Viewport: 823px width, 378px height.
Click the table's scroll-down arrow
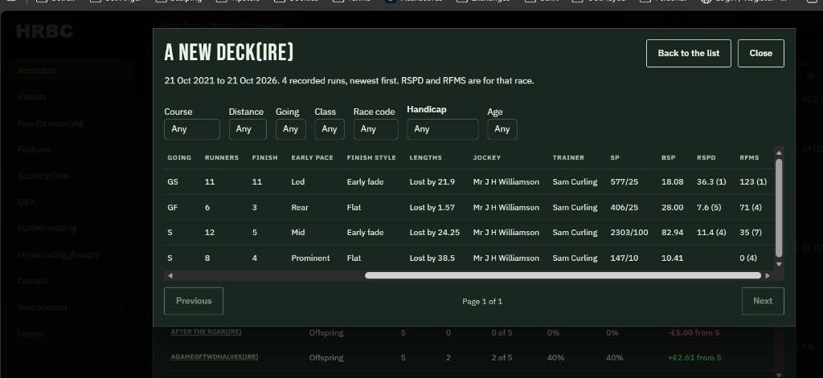point(779,264)
